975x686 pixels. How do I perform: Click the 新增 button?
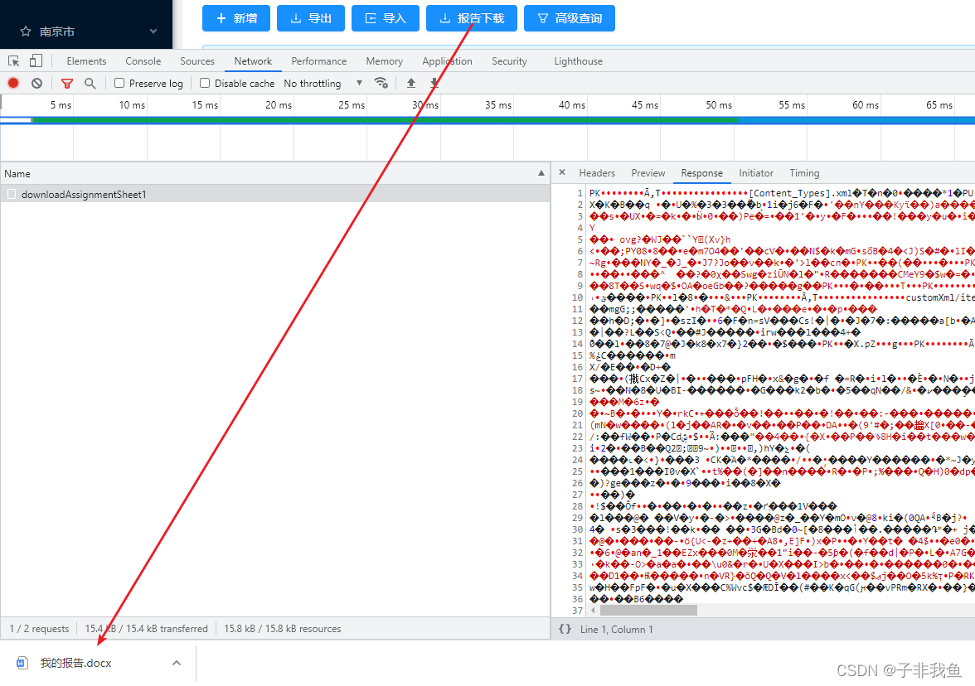[236, 18]
